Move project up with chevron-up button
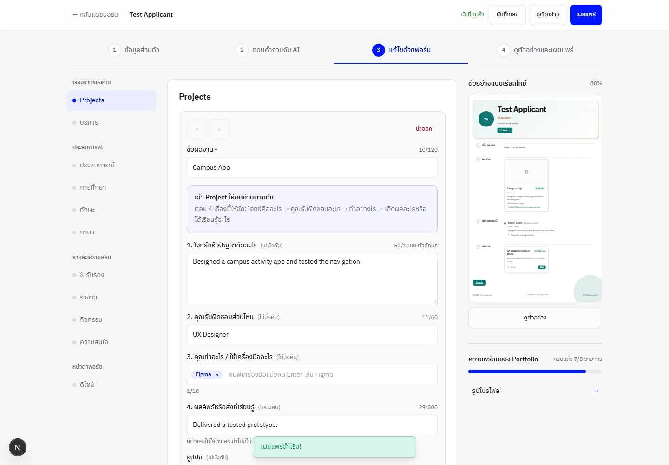 point(197,129)
